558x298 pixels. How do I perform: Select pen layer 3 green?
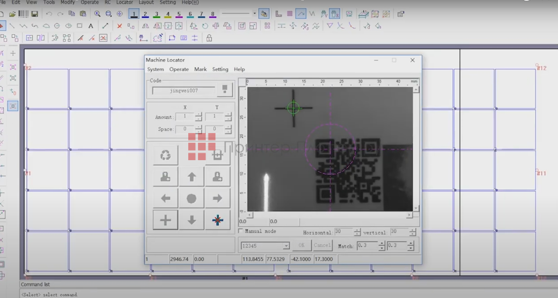(x=156, y=14)
